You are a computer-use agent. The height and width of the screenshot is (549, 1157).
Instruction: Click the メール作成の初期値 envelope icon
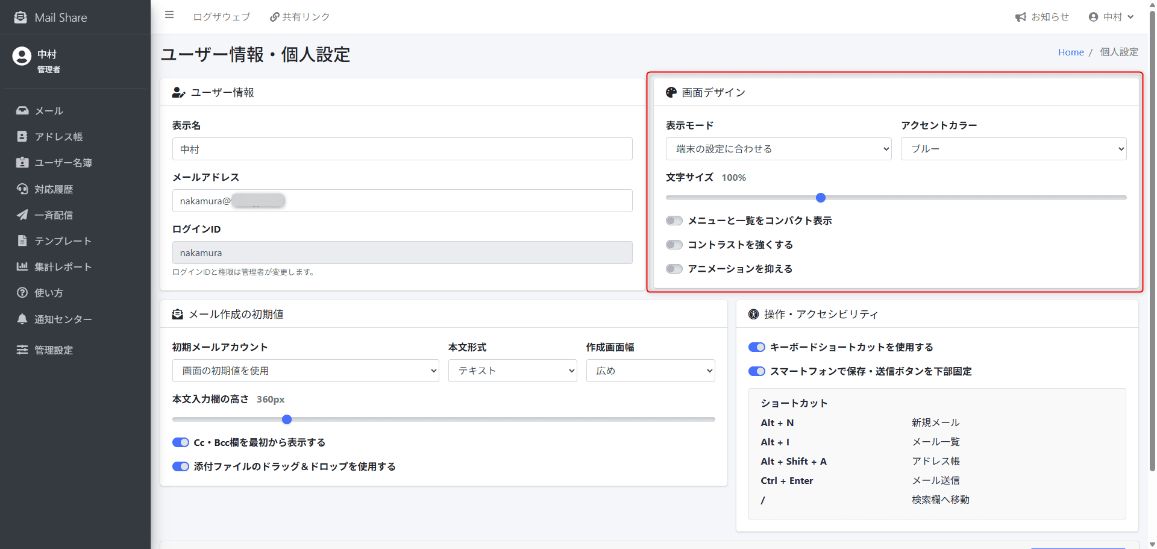click(178, 315)
